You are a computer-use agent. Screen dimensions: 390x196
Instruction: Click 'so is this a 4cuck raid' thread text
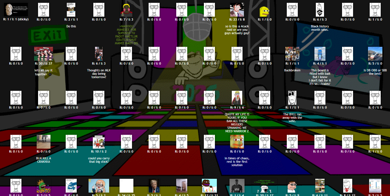pos(237,30)
